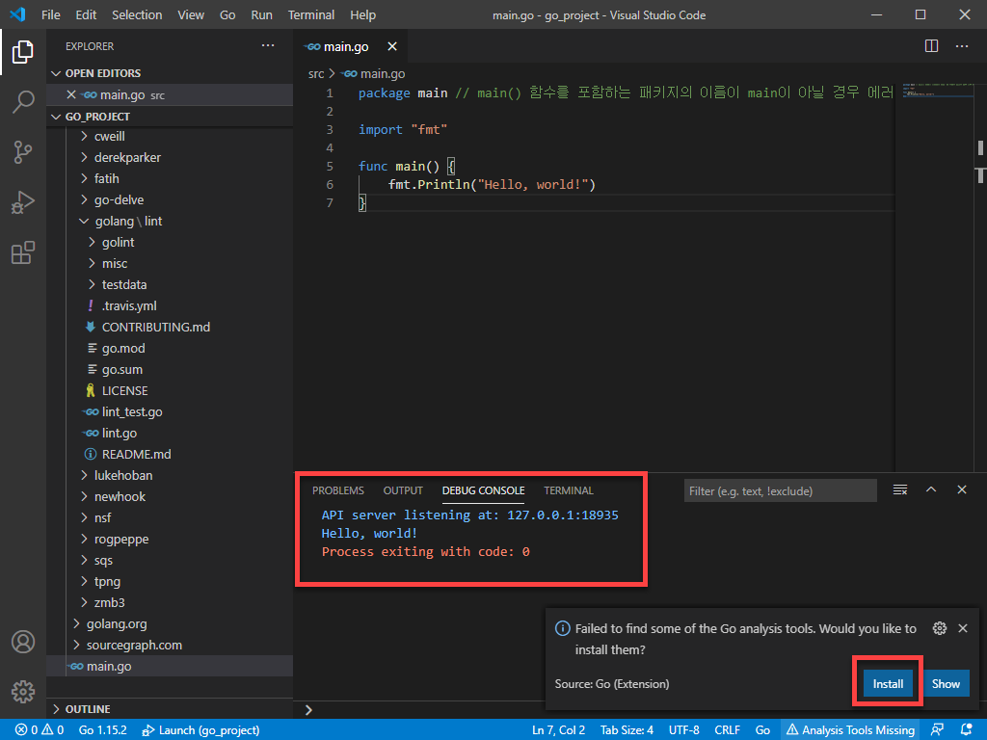Close the bottom panel
Screen dimensions: 987x740
(962, 489)
